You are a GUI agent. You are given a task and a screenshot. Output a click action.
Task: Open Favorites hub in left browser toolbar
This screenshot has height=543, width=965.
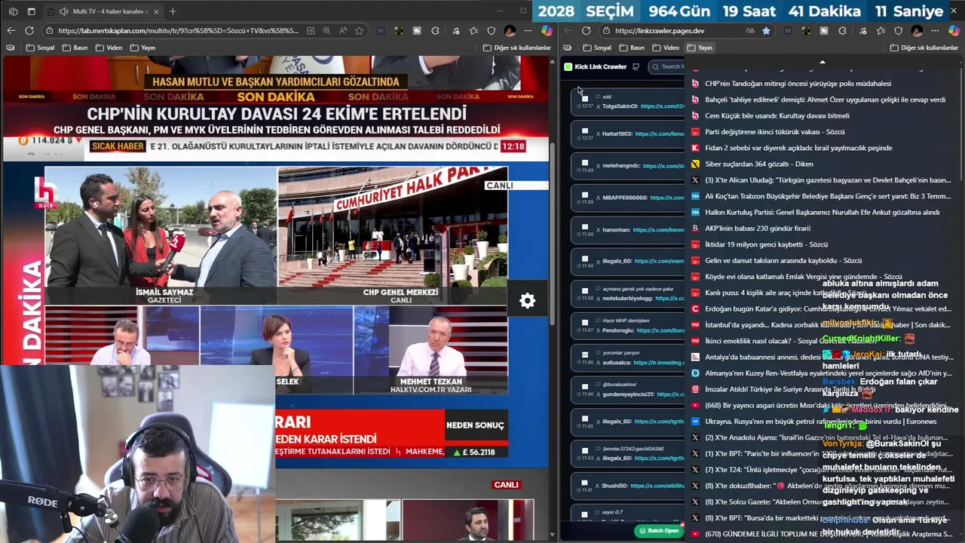coord(473,31)
